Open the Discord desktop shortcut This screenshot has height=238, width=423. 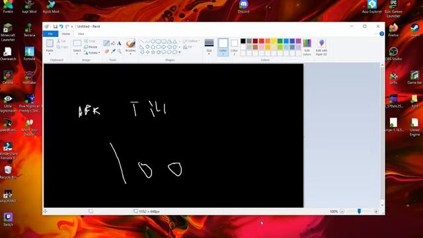243,7
